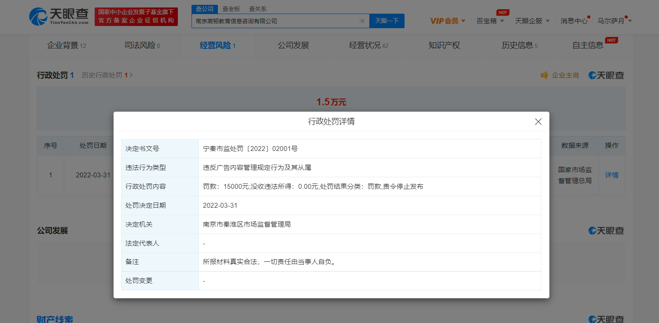The width and height of the screenshot is (659, 323).
Task: Click the 天眼一下 search button
Action: point(387,21)
